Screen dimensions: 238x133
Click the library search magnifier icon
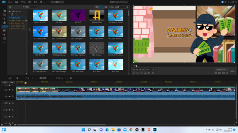click(x=127, y=7)
